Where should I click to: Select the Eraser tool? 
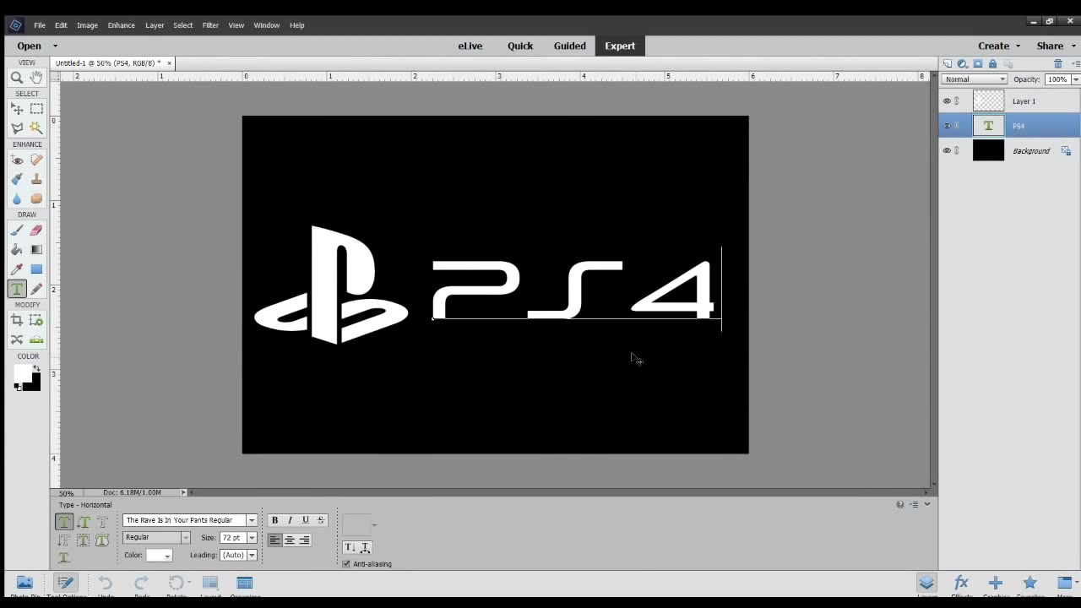coord(36,231)
